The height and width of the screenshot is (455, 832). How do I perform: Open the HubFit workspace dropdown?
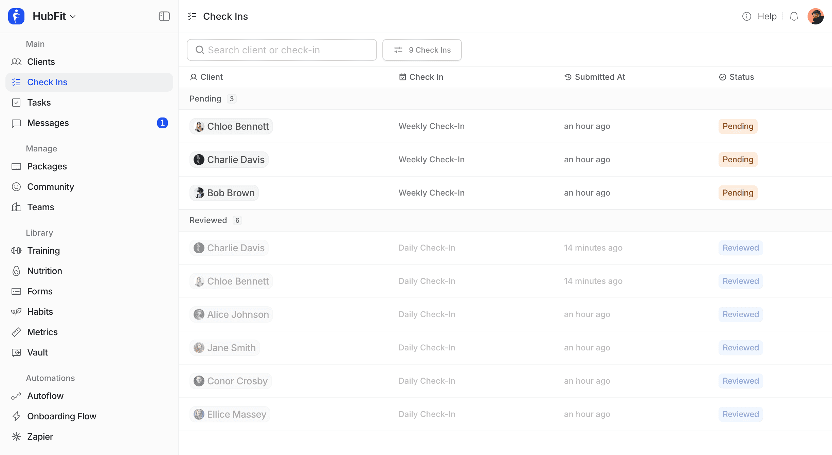pyautogui.click(x=54, y=16)
